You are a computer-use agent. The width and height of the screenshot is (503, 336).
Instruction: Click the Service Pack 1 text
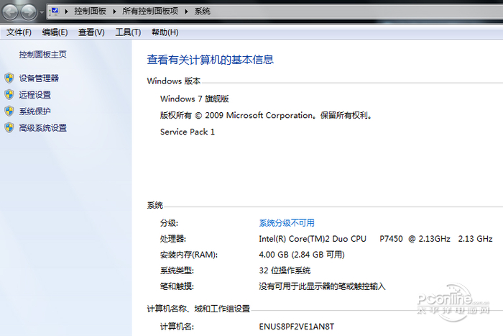click(x=188, y=132)
